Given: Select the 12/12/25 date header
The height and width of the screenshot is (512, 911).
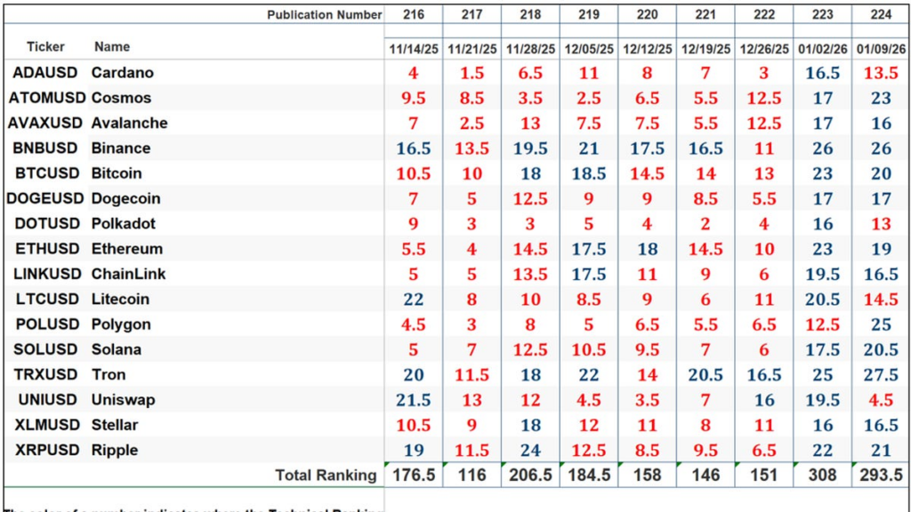Looking at the screenshot, I should click(648, 50).
